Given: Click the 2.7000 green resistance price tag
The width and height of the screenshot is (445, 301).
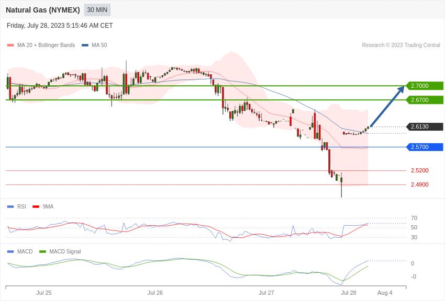Looking at the screenshot, I should (425, 86).
